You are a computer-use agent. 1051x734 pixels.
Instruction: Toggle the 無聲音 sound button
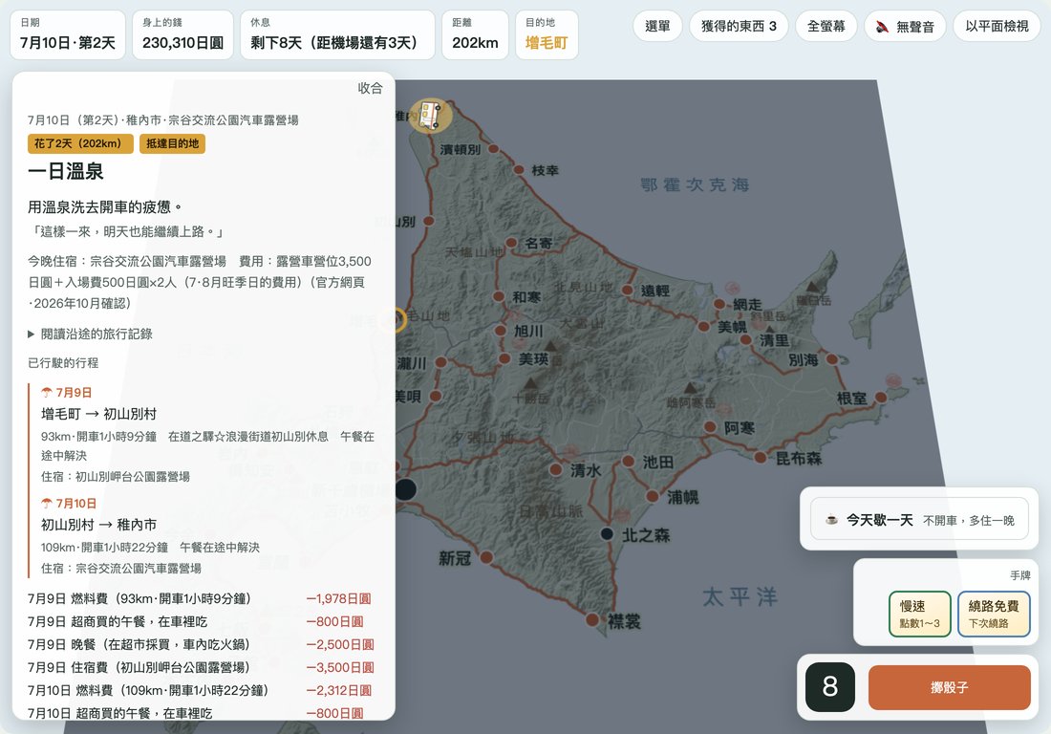tap(905, 27)
